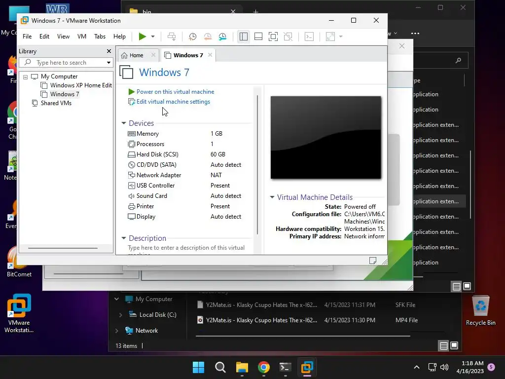This screenshot has width=505, height=379.
Task: Open the Windows Start button
Action: pyautogui.click(x=198, y=367)
